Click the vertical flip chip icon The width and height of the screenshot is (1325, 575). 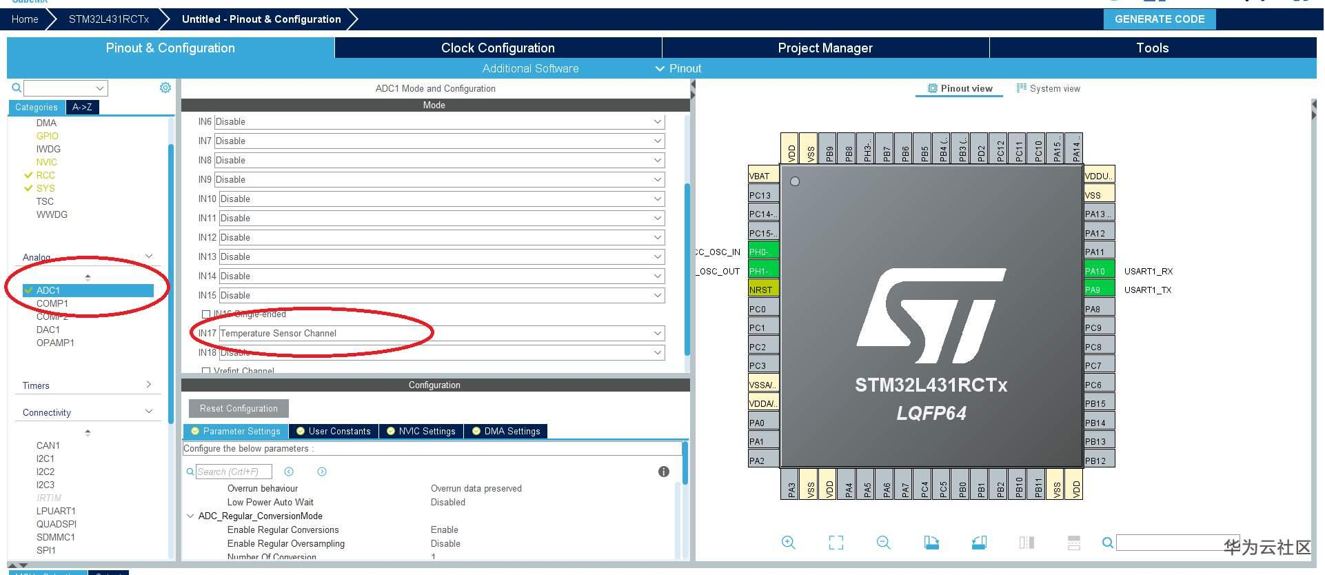click(x=1074, y=543)
